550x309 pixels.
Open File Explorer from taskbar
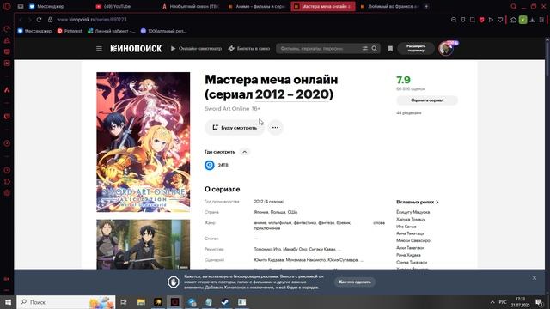coord(141,302)
